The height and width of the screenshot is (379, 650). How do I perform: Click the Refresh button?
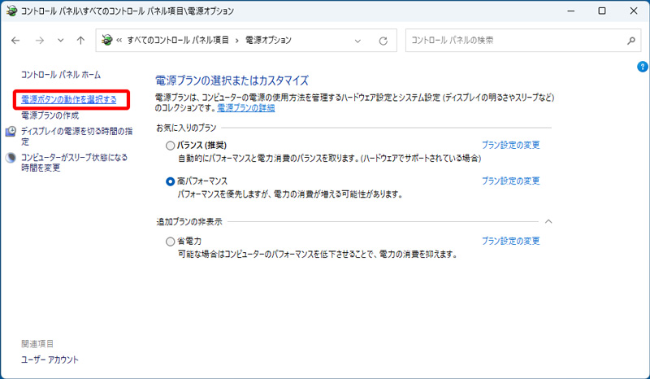click(383, 40)
